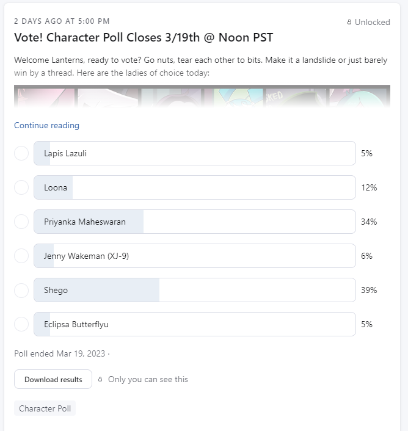Pick the Jenny Wakeman (XJ-9) radio button
This screenshot has height=431, width=408.
point(21,256)
